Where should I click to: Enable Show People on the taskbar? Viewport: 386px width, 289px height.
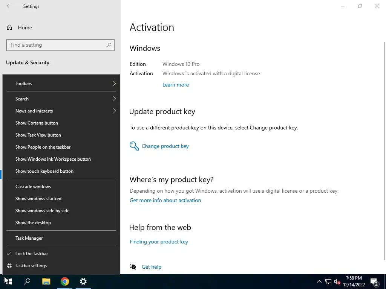61,147
